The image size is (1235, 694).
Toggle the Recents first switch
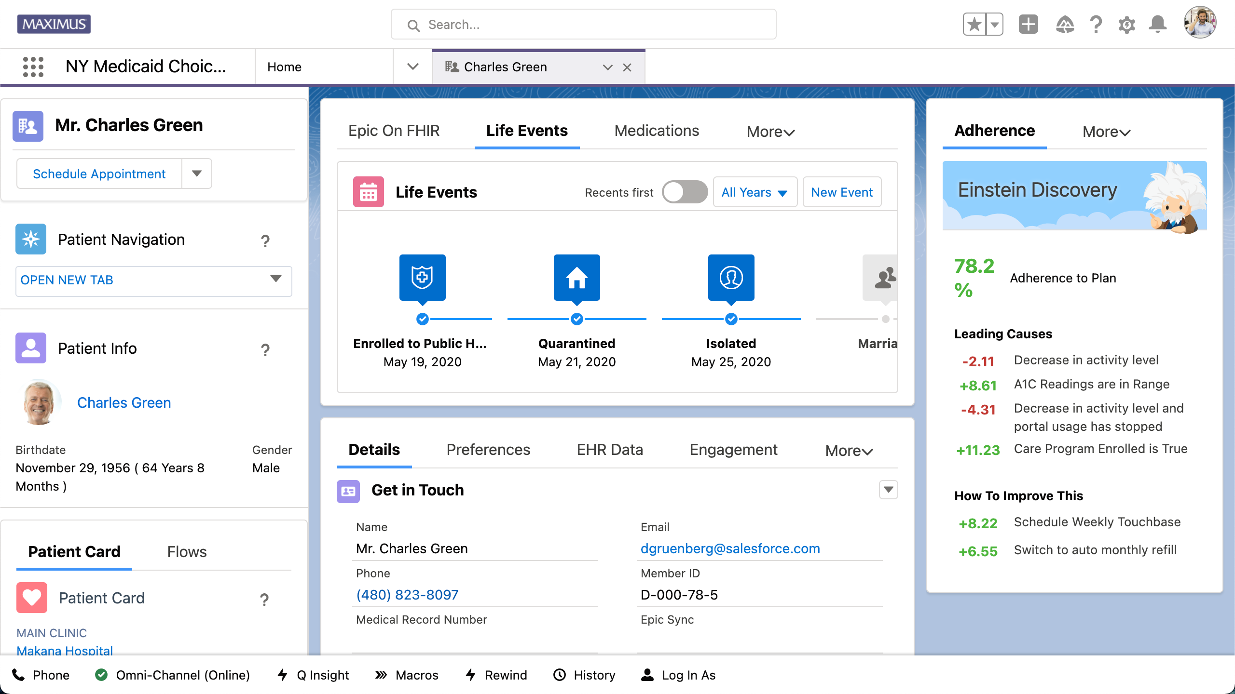(685, 192)
